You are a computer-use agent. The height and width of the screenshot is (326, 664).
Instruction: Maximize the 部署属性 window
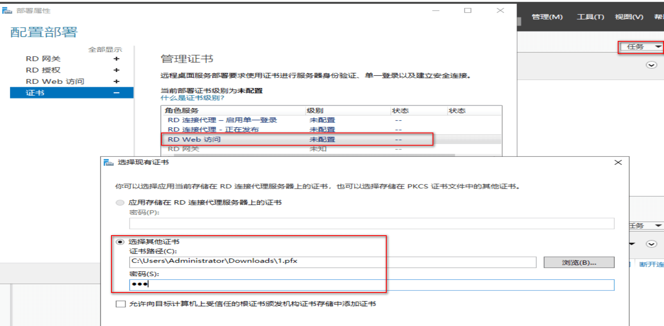[468, 11]
